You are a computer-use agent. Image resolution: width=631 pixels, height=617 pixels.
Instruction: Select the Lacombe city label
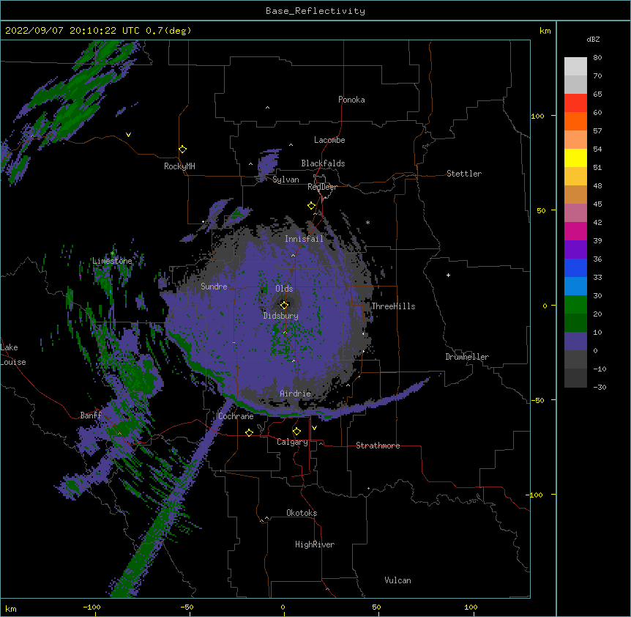329,140
